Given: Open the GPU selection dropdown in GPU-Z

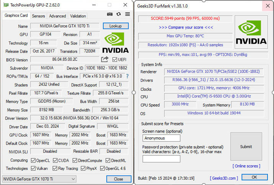Looking at the screenshot, I should (39, 179).
